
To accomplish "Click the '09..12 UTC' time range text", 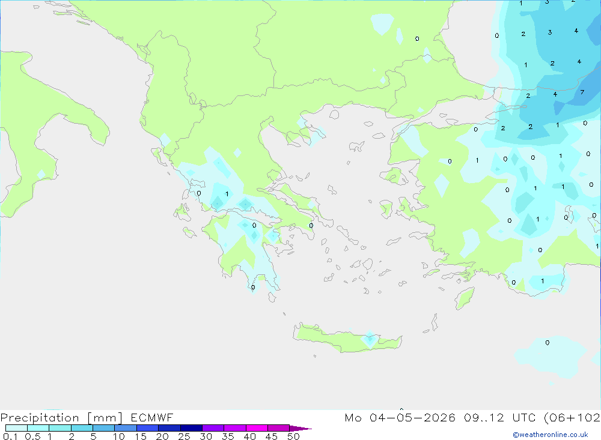I will [500, 417].
